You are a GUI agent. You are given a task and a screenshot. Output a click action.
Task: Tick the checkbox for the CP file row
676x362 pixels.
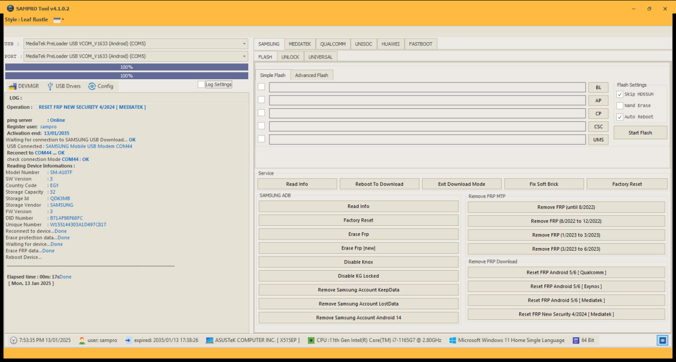(261, 113)
